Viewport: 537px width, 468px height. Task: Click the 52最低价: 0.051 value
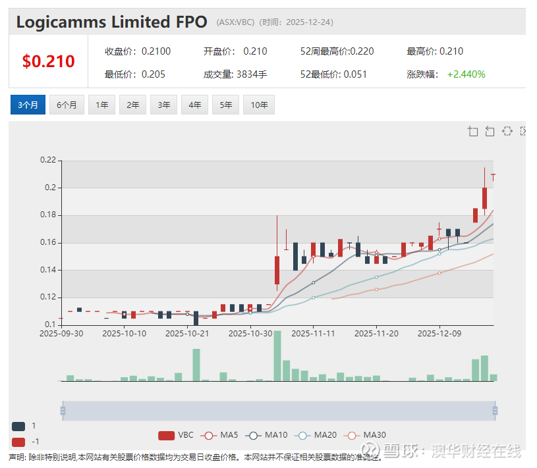pyautogui.click(x=333, y=74)
